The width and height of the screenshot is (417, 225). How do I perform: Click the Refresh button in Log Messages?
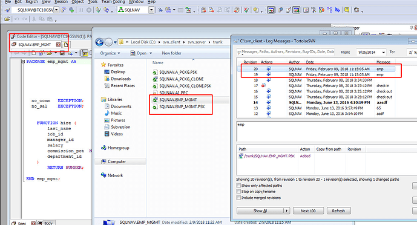338,210
